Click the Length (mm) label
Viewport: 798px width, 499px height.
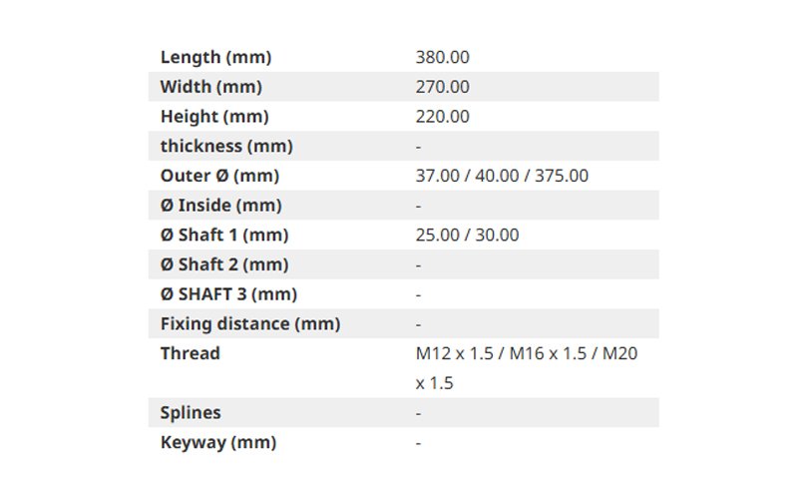[215, 57]
